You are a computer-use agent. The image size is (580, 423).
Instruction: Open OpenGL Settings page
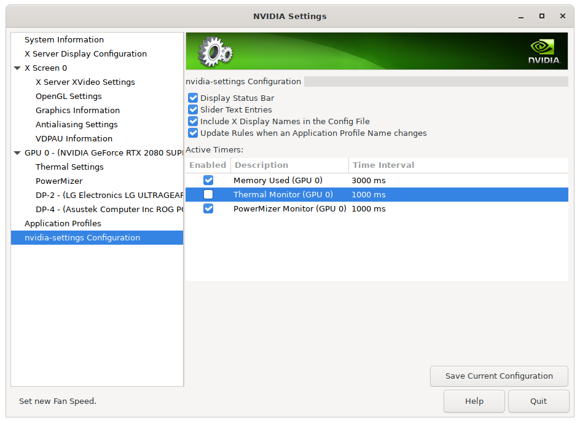(x=68, y=97)
